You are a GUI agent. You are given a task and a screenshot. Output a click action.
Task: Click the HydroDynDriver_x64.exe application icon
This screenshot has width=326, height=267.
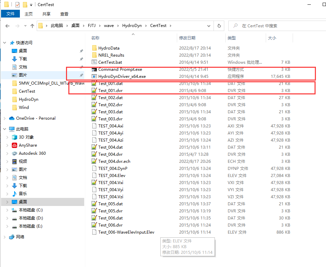coord(94,77)
